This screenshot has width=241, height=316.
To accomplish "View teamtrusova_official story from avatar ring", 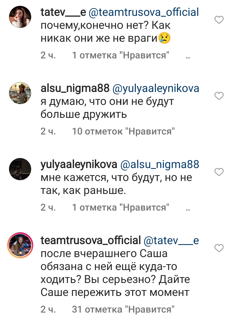I will (x=20, y=245).
